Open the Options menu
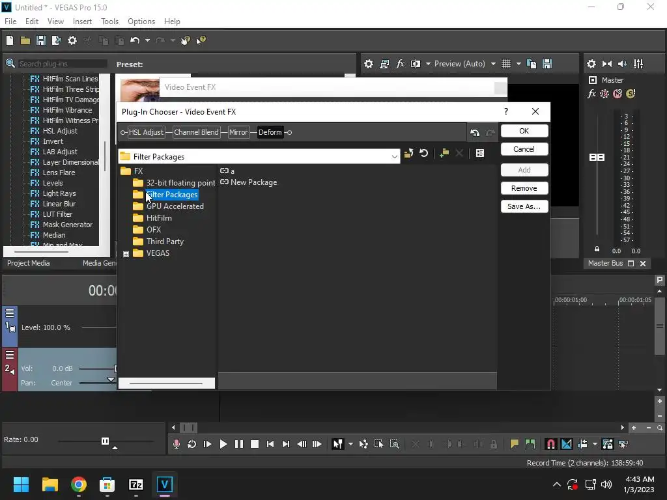 pos(141,21)
